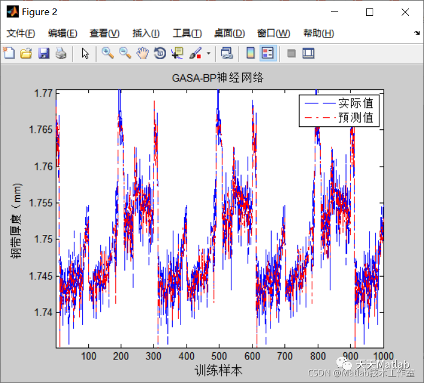Select the Pan hand tool

[x=143, y=53]
